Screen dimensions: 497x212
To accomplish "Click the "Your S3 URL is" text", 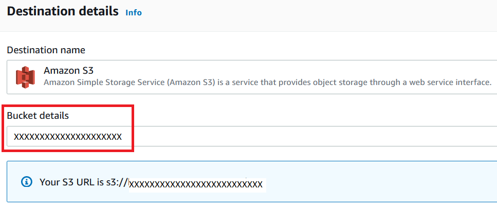I will tap(72, 182).
